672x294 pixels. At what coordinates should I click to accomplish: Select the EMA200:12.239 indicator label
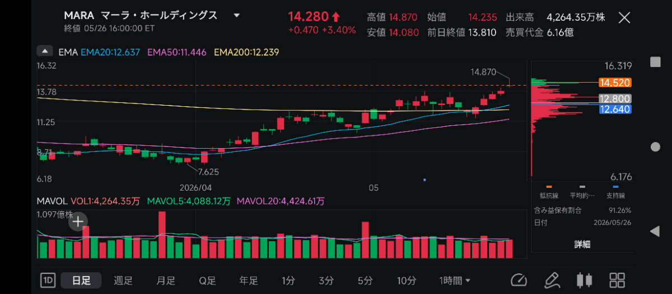tap(246, 52)
